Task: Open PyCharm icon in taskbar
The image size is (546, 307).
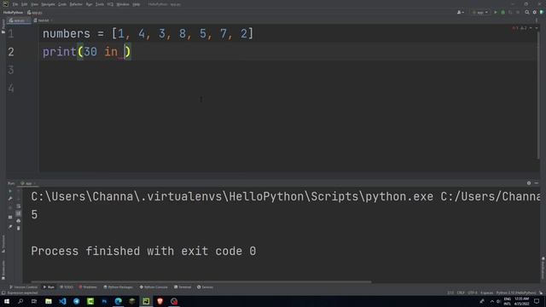Action: 146,301
